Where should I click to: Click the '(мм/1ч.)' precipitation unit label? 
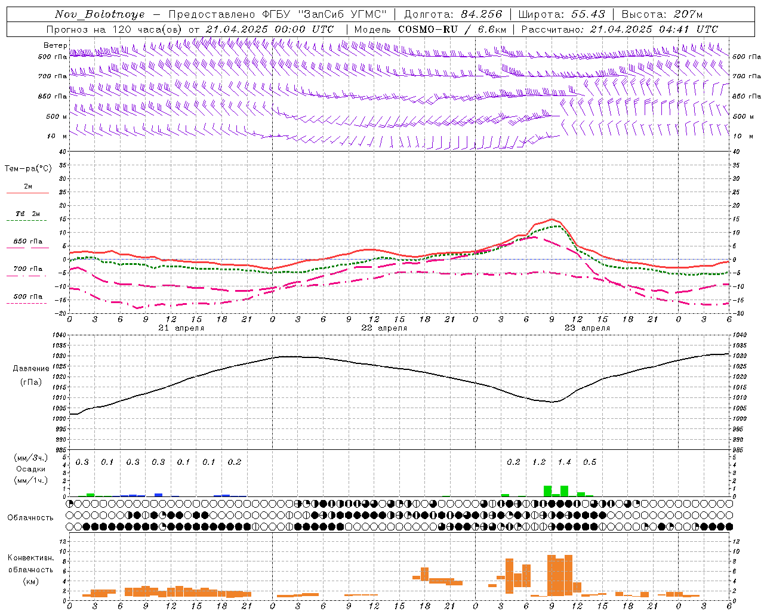30,480
